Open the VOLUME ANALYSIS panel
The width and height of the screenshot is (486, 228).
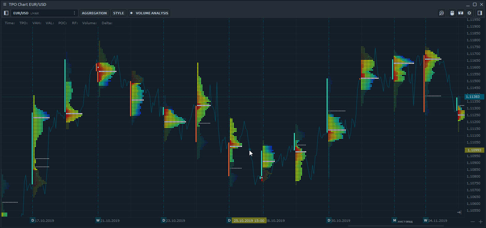tap(149, 13)
